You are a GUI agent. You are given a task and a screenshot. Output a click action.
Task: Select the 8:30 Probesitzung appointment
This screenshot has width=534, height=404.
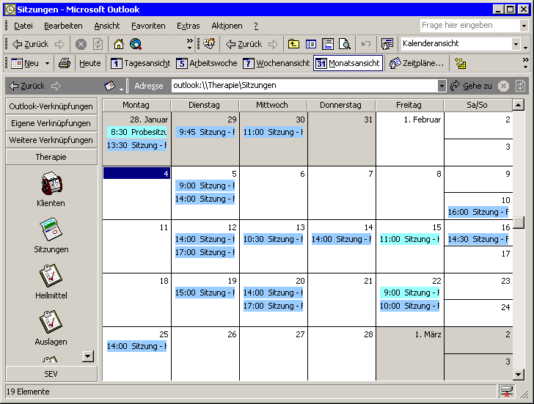point(137,132)
